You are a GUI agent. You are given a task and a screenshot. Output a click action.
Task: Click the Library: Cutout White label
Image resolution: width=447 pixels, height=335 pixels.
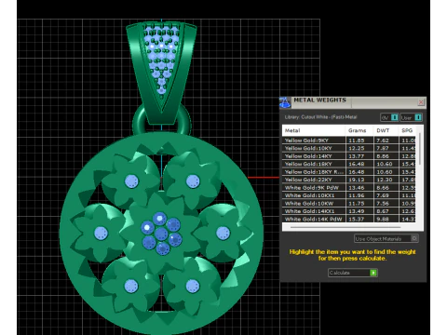pyautogui.click(x=320, y=117)
